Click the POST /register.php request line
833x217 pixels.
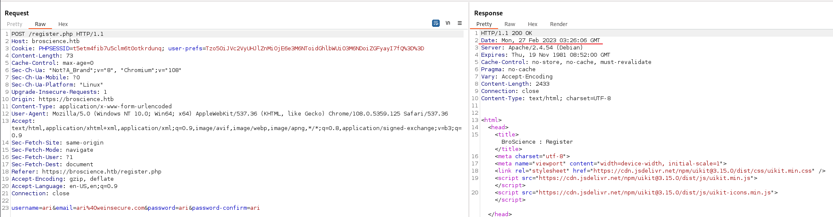tap(57, 34)
